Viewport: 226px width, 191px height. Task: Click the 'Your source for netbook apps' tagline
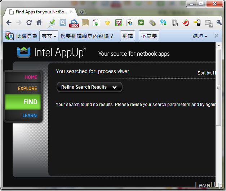pyautogui.click(x=134, y=54)
